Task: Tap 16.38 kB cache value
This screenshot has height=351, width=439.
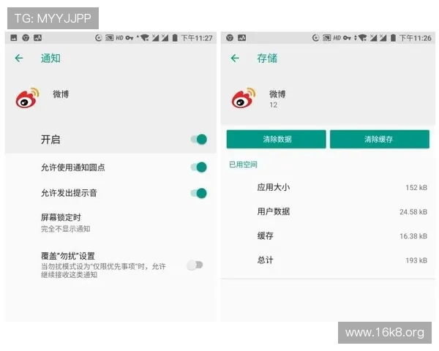Action: coord(413,236)
